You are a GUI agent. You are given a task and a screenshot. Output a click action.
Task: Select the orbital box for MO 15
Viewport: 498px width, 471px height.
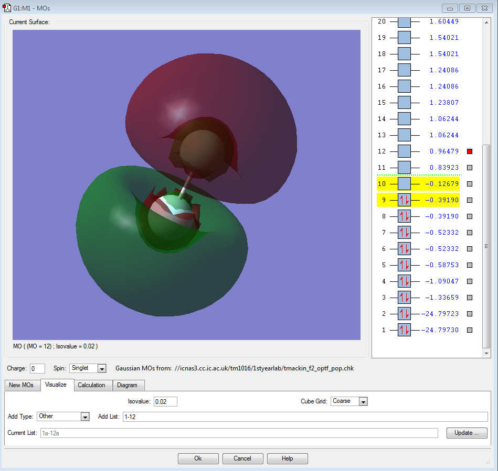click(404, 103)
